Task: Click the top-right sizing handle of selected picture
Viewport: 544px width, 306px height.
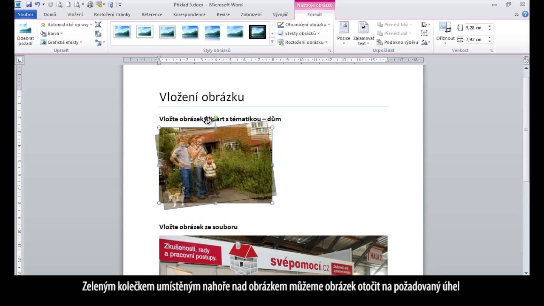Action: click(x=272, y=127)
